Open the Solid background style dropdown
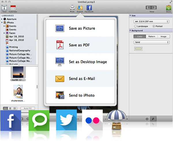This screenshot has height=141, width=173. click(151, 42)
